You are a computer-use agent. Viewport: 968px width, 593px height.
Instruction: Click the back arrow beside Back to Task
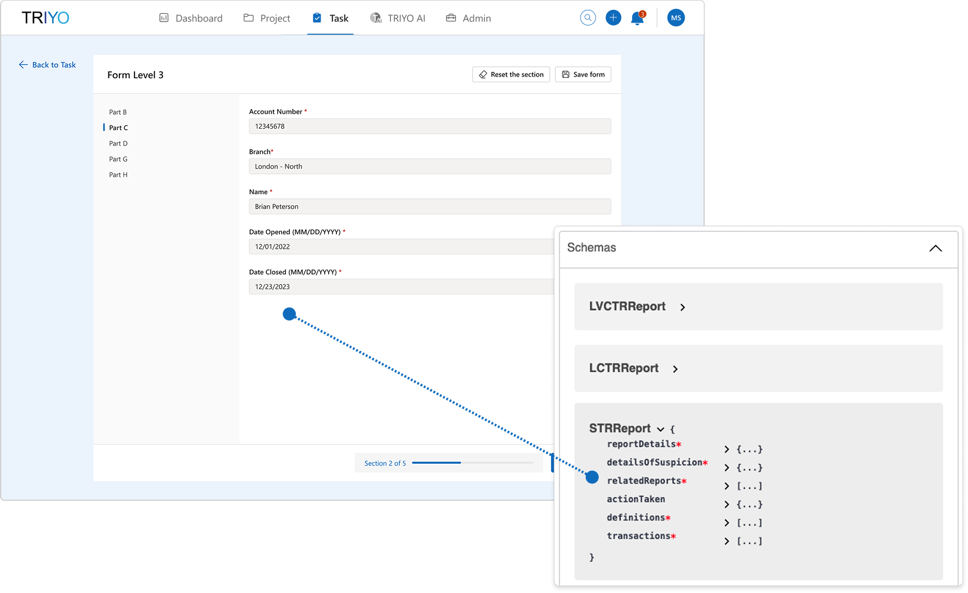coord(23,65)
